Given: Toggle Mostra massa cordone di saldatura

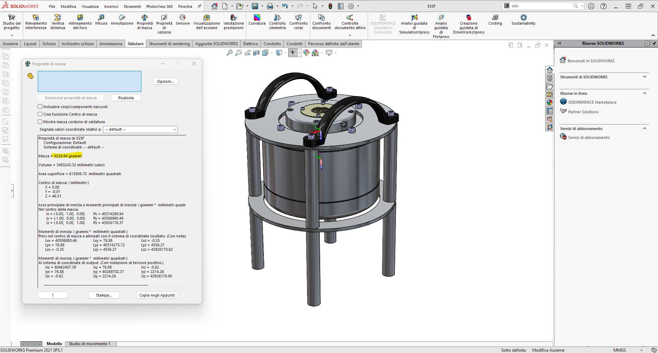Looking at the screenshot, I should (x=40, y=122).
